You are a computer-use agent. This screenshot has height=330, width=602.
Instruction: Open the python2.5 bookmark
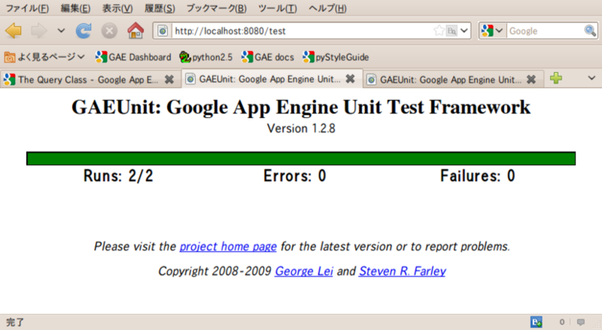pos(206,57)
